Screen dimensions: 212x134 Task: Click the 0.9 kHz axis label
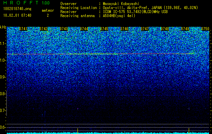point(3,77)
